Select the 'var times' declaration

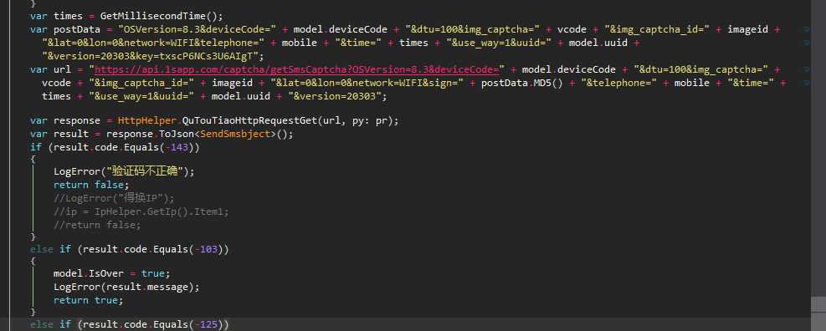56,16
